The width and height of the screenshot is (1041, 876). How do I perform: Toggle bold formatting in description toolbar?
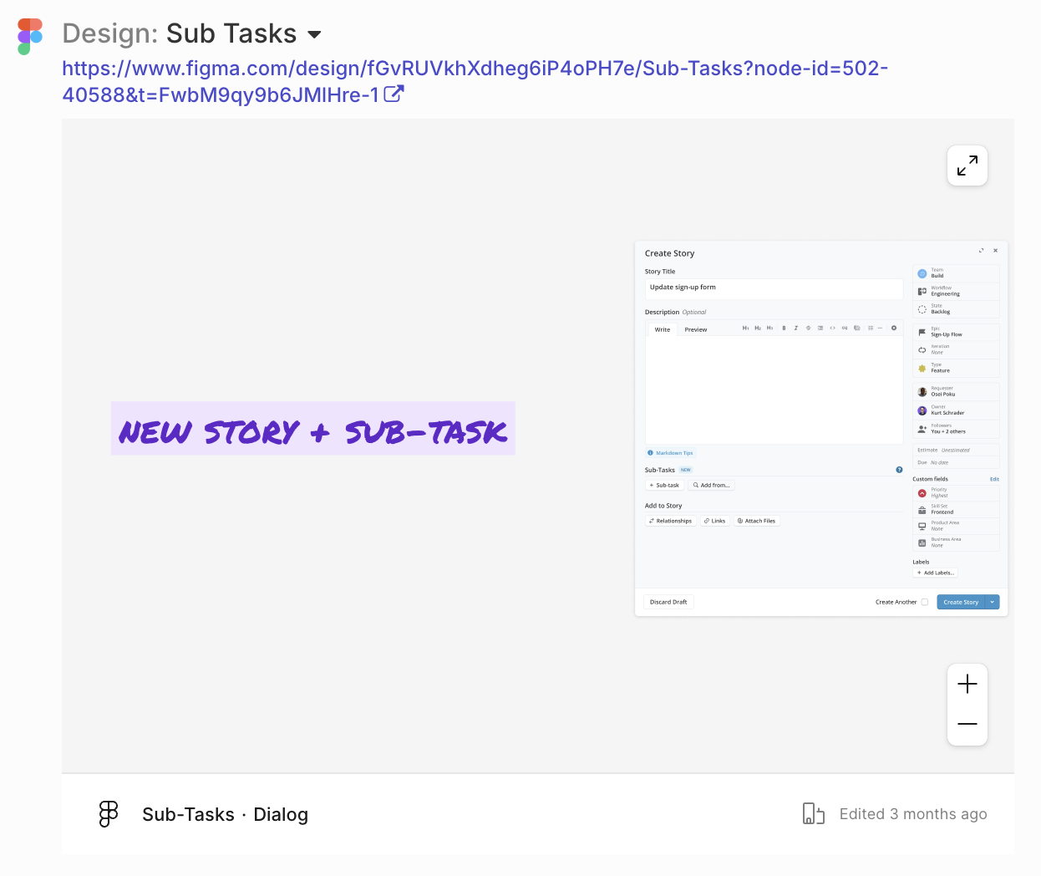click(x=784, y=328)
